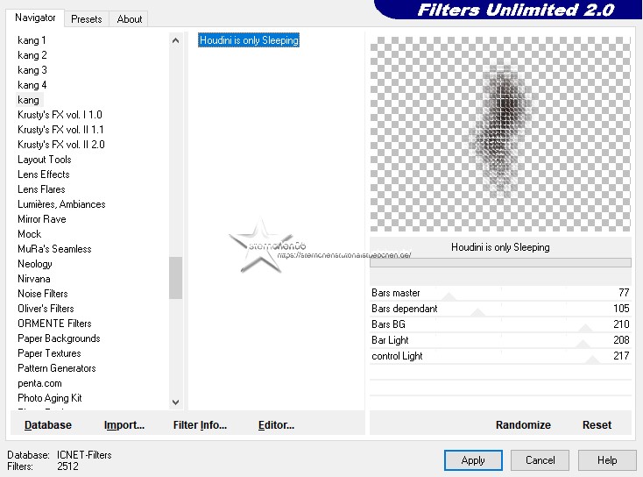Select Noise Filters category
The image size is (643, 477).
(x=43, y=294)
